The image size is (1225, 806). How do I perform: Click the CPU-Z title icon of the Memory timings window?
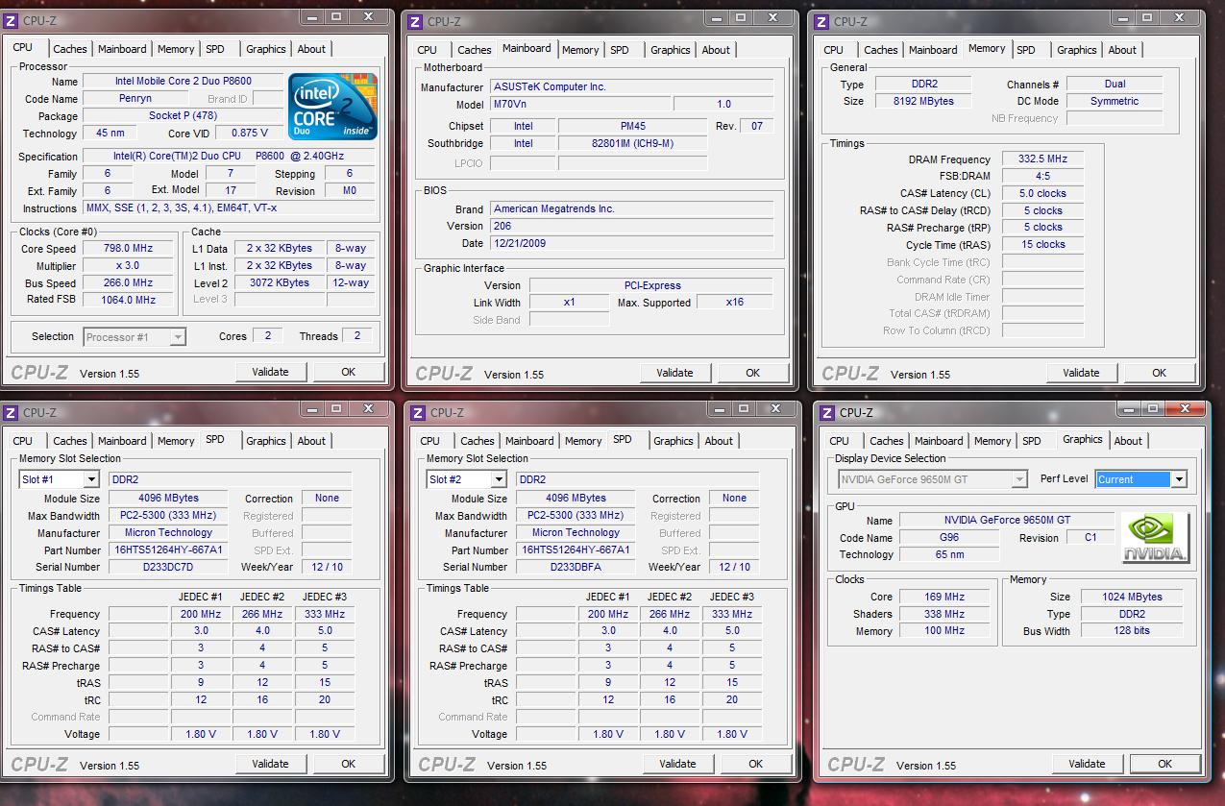point(821,22)
